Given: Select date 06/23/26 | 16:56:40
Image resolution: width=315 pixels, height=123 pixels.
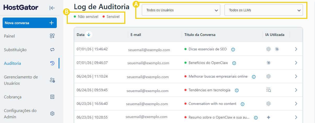Looking at the screenshot, I should pyautogui.click(x=92, y=104).
